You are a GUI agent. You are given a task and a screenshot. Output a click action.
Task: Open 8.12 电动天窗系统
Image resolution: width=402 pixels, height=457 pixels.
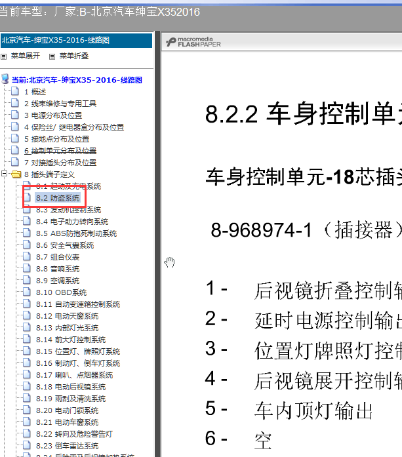click(x=67, y=316)
